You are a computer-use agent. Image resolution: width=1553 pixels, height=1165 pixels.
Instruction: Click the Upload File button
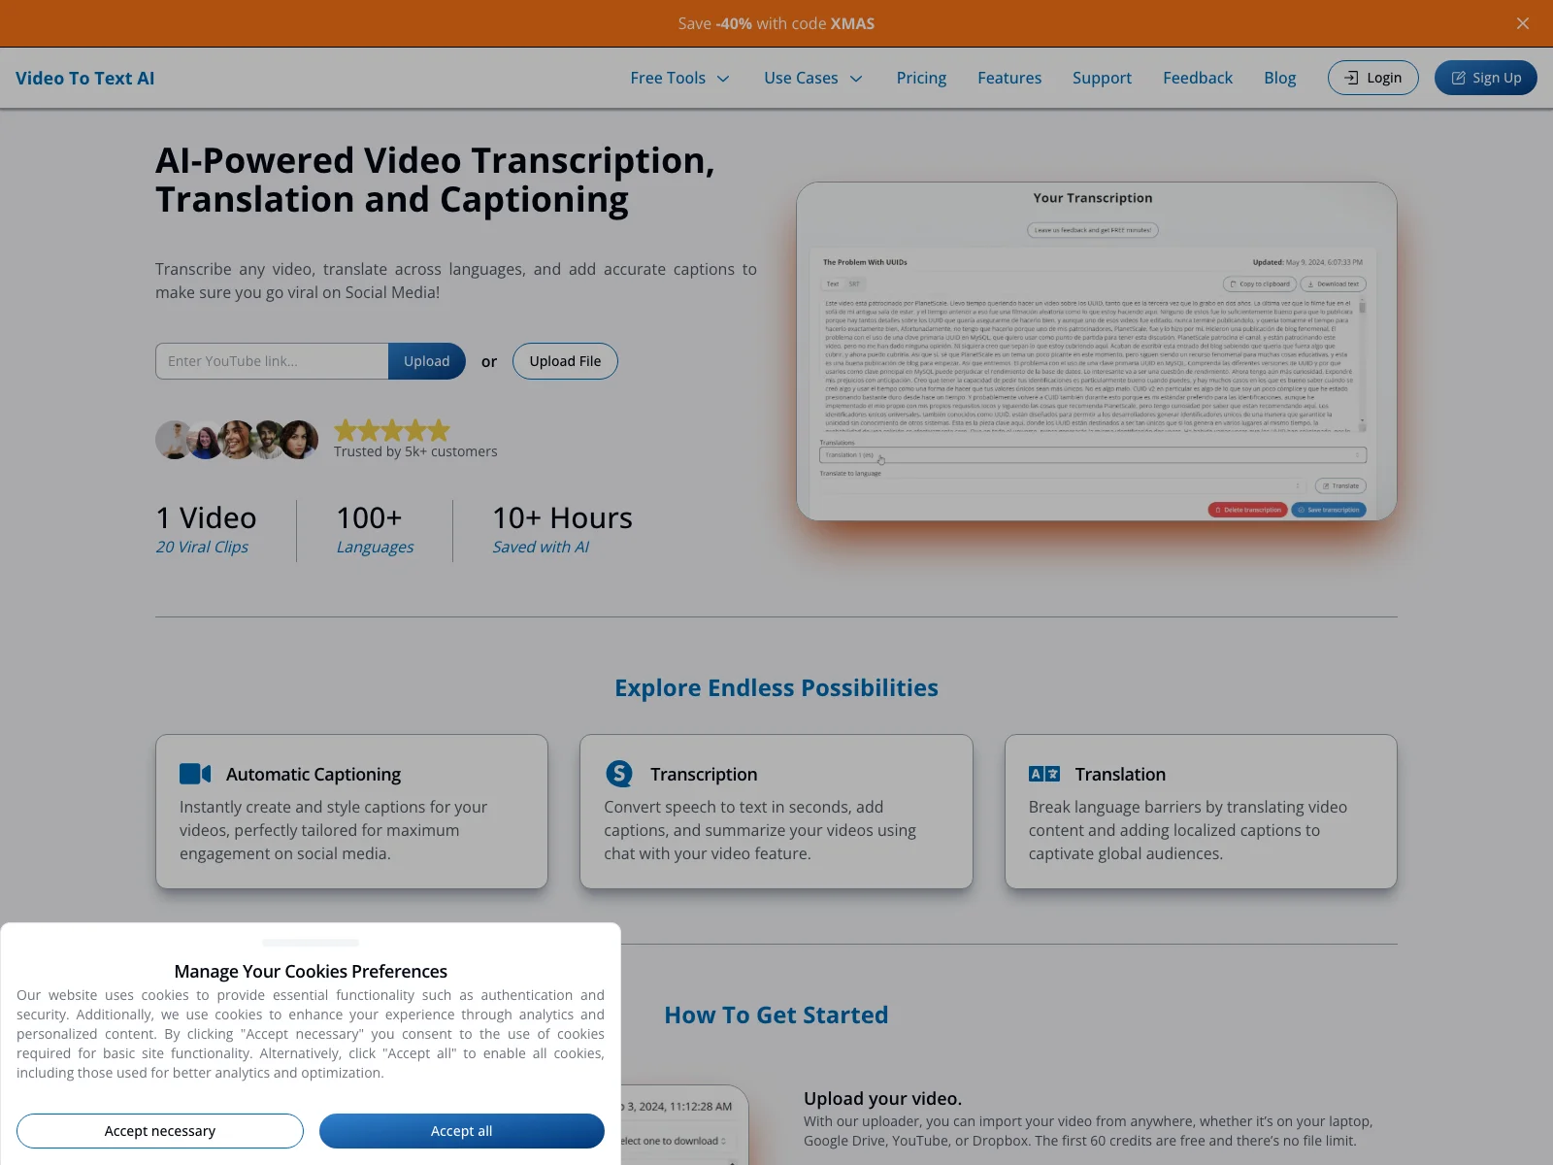(x=565, y=361)
